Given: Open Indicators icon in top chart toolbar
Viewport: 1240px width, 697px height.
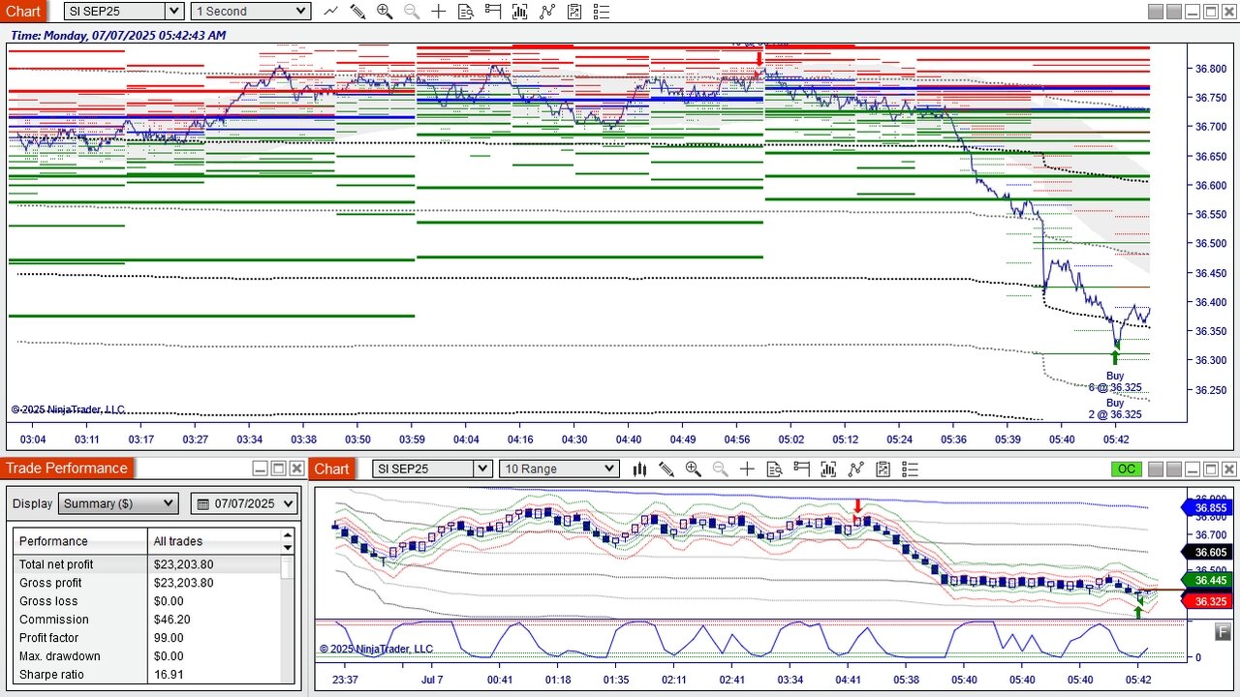Looking at the screenshot, I should 547,12.
